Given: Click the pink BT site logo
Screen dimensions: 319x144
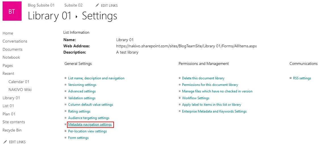Looking at the screenshot, I should coord(12,12).
